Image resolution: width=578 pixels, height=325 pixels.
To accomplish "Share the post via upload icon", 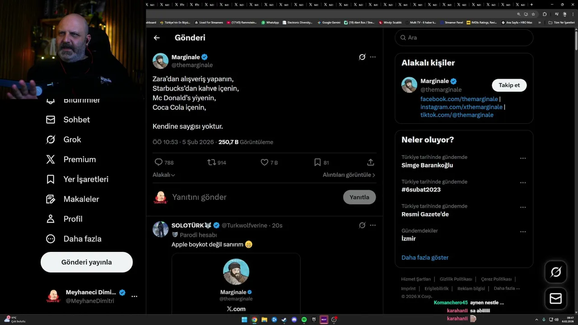I will point(370,162).
